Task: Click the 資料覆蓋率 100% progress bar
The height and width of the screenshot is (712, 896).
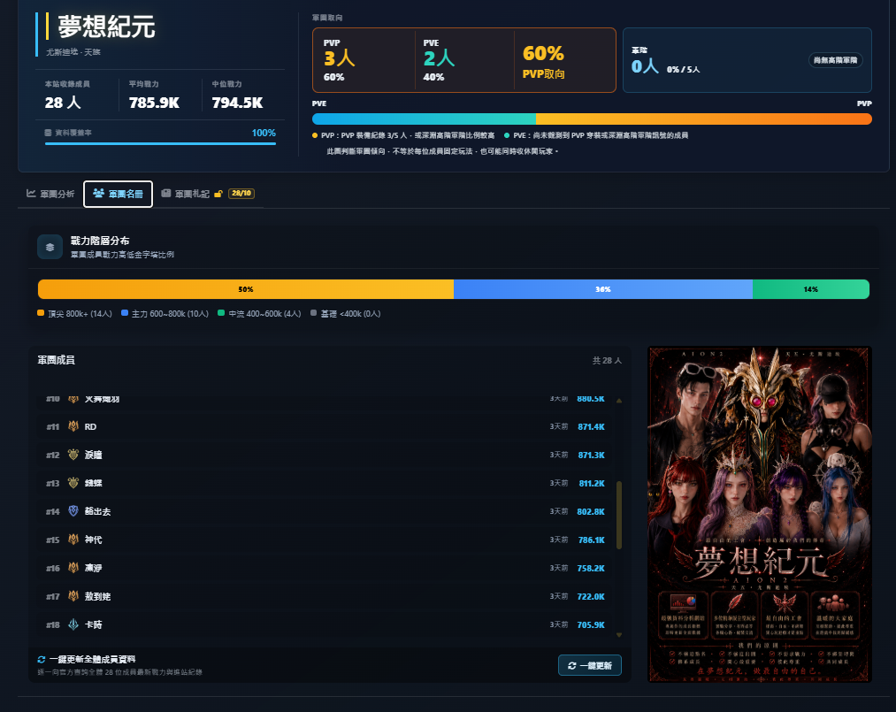Action: (160, 143)
